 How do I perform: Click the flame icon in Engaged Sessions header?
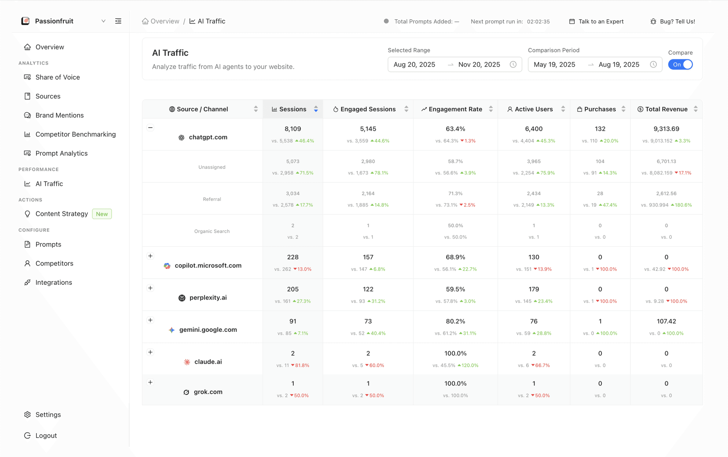point(336,109)
